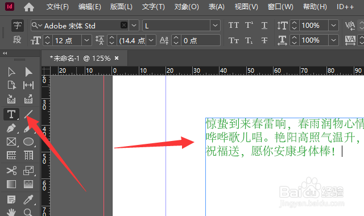This screenshot has height=216, width=364.
Task: Select the Rectangle Frame tool
Action: pos(11,142)
